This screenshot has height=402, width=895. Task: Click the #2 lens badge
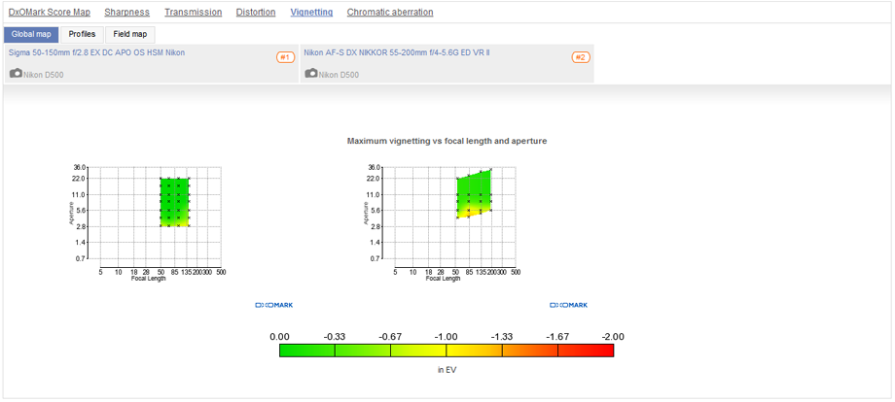[x=581, y=57]
